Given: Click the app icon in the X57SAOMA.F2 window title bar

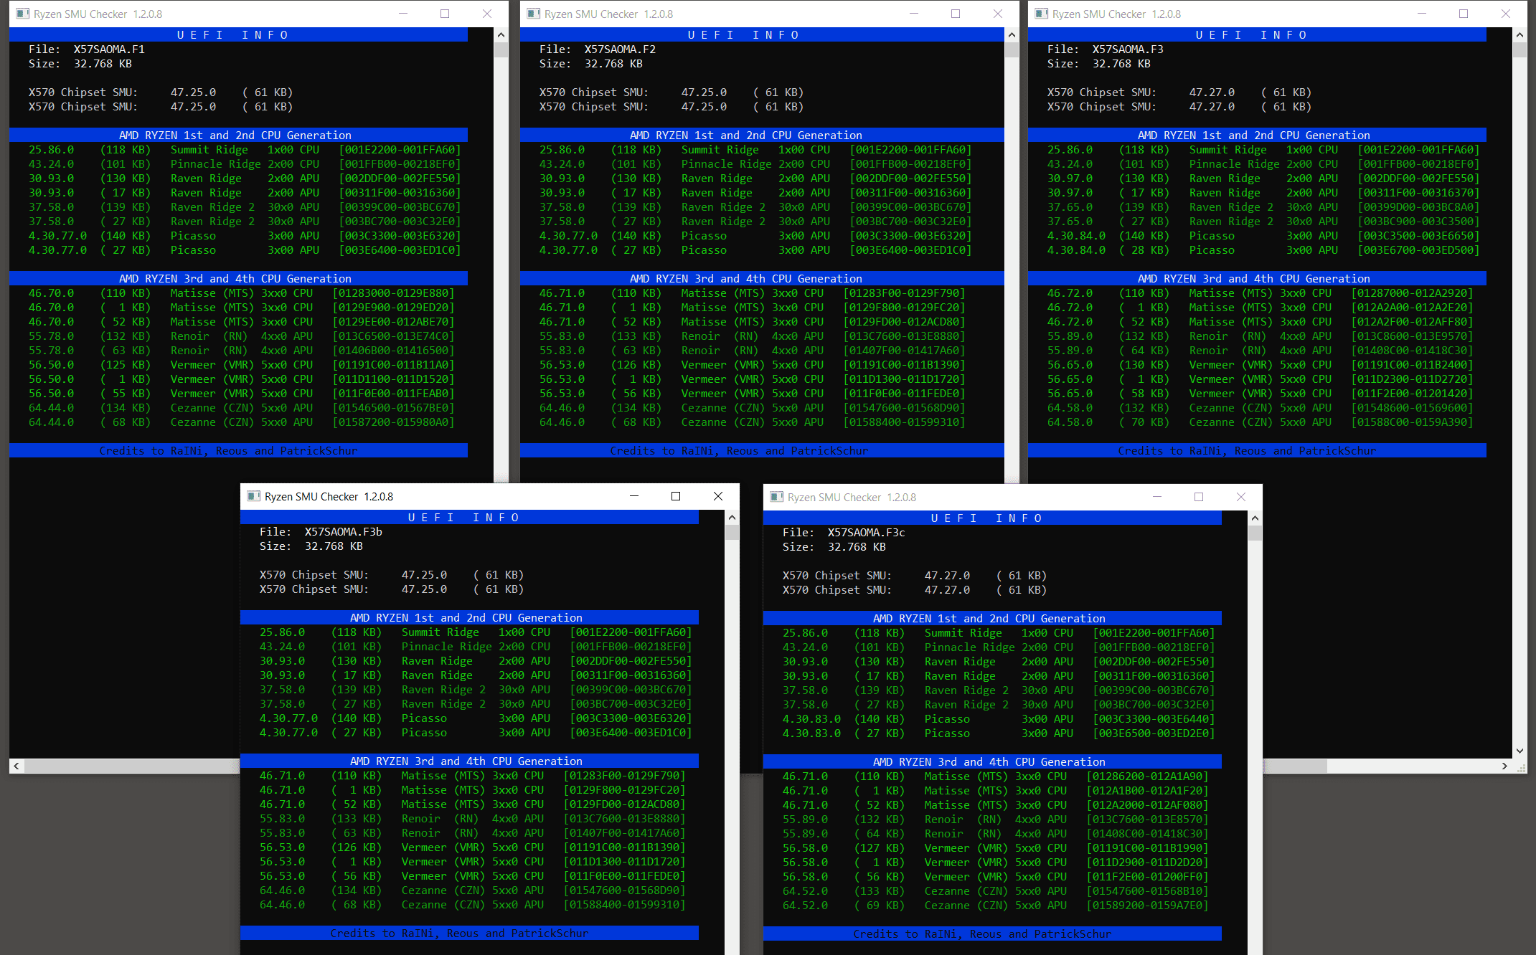Looking at the screenshot, I should (x=533, y=14).
